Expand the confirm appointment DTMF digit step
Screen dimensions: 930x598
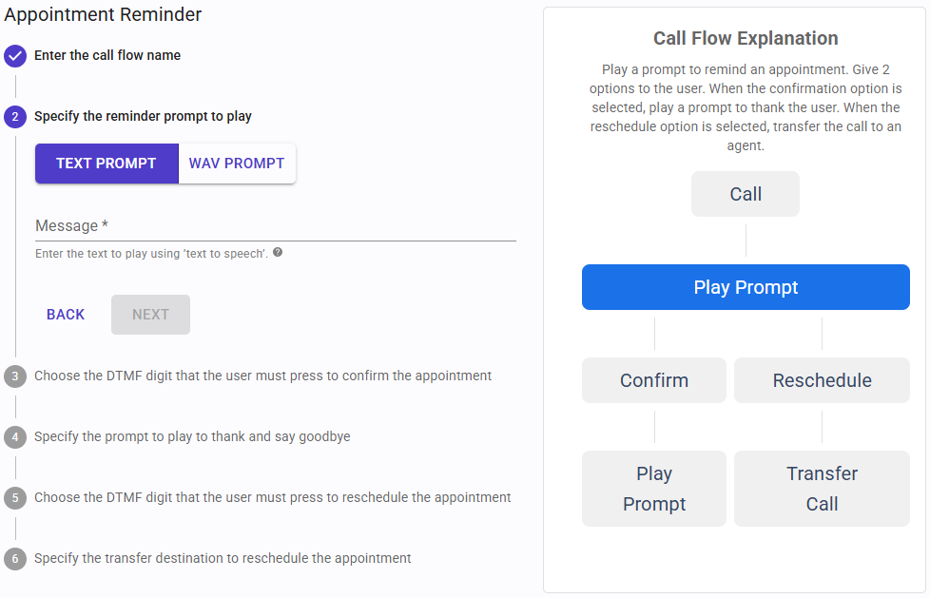point(262,376)
